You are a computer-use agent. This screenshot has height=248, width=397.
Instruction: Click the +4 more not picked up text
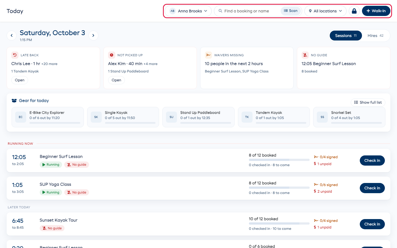click(151, 64)
